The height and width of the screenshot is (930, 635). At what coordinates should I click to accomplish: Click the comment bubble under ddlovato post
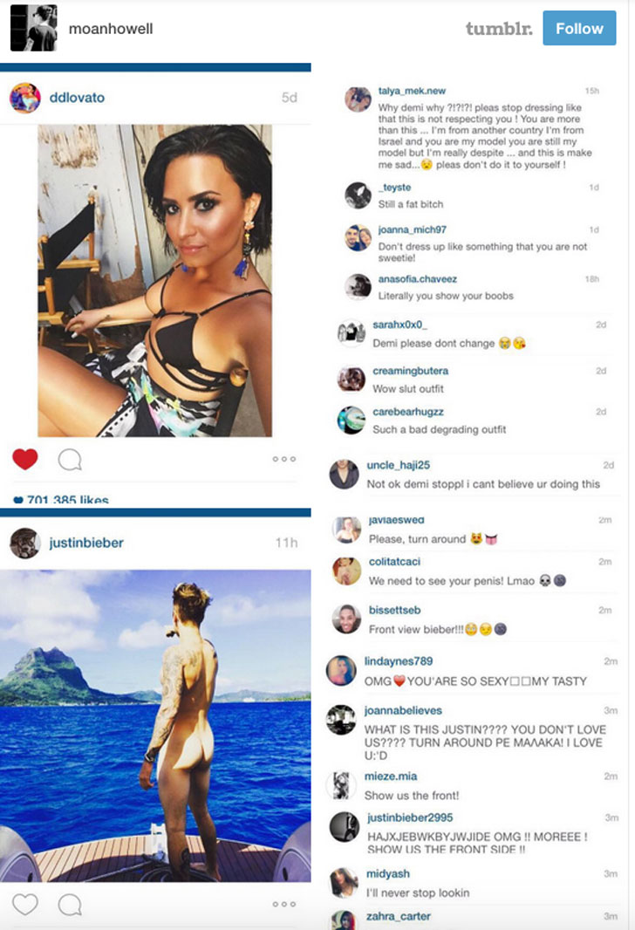coord(70,460)
